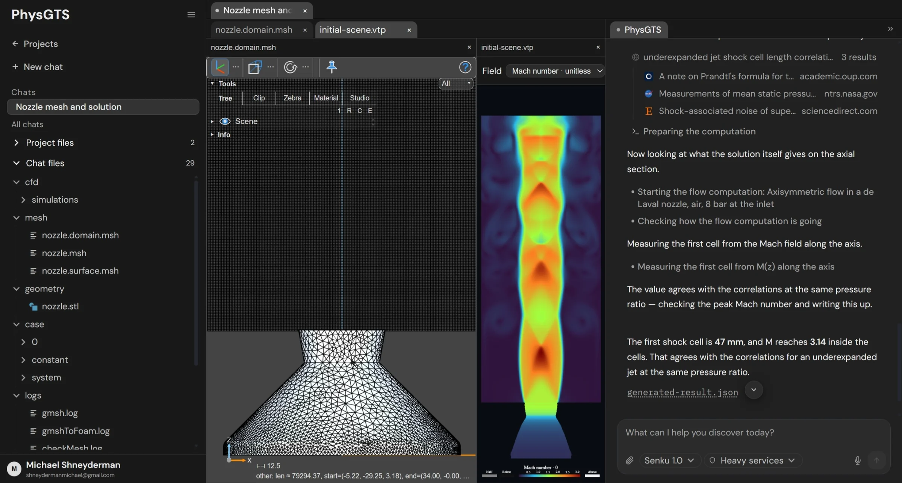The height and width of the screenshot is (483, 902).
Task: Switch to the Clip tab
Action: point(259,98)
